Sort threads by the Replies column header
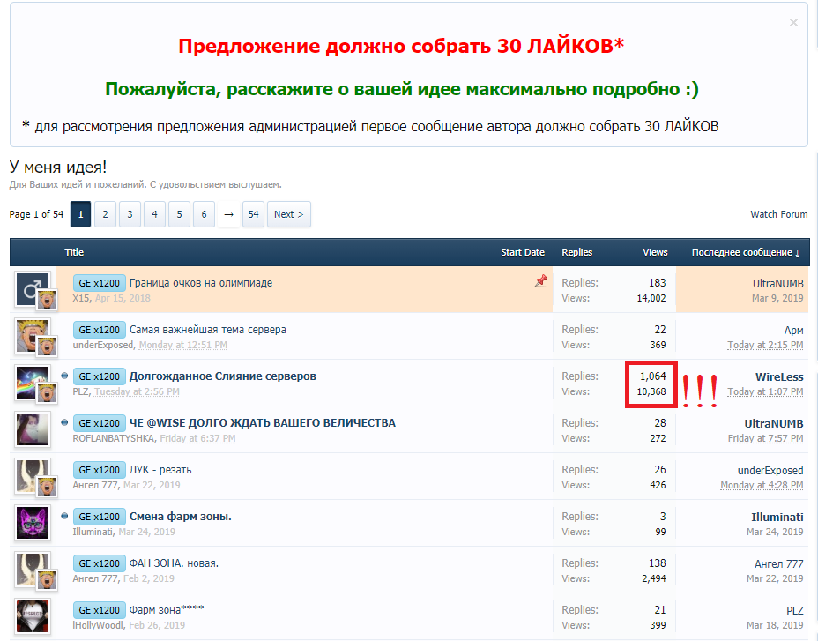The width and height of the screenshot is (818, 641). click(x=576, y=252)
